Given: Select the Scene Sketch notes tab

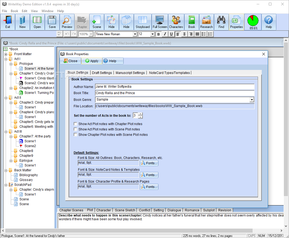Looking at the screenshot, I should 125,210.
